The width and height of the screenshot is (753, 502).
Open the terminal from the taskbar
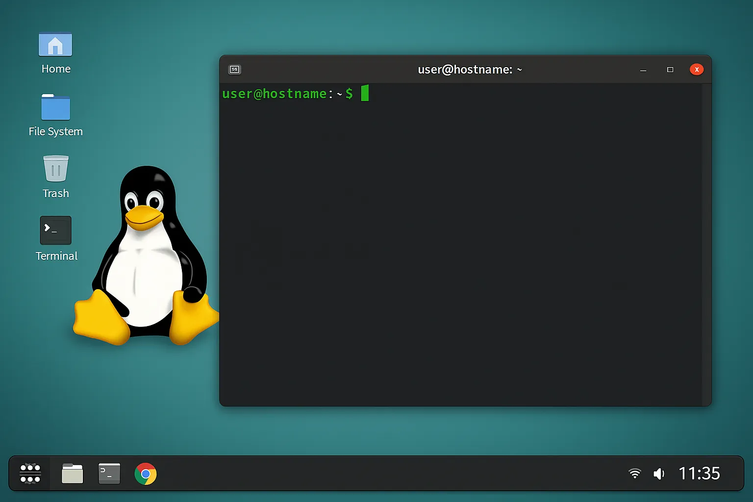click(109, 474)
